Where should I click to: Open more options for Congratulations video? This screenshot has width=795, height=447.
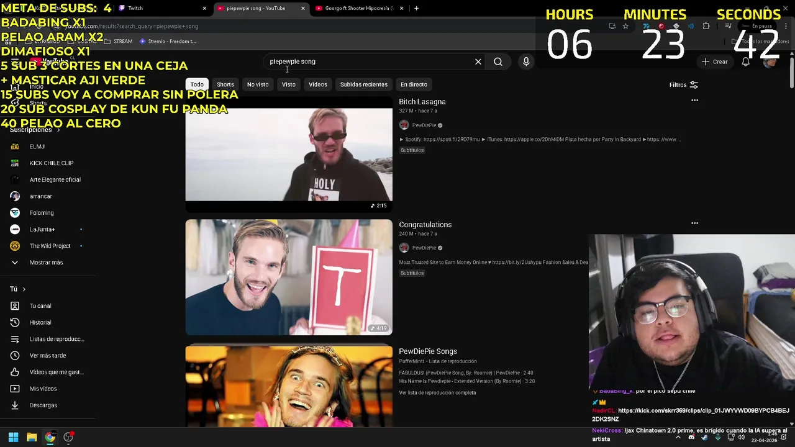coord(694,223)
